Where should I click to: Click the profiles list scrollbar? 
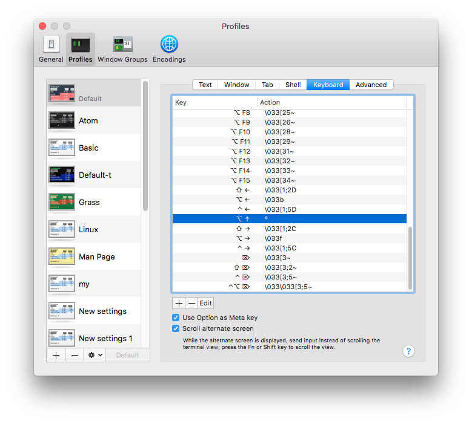coord(145,146)
